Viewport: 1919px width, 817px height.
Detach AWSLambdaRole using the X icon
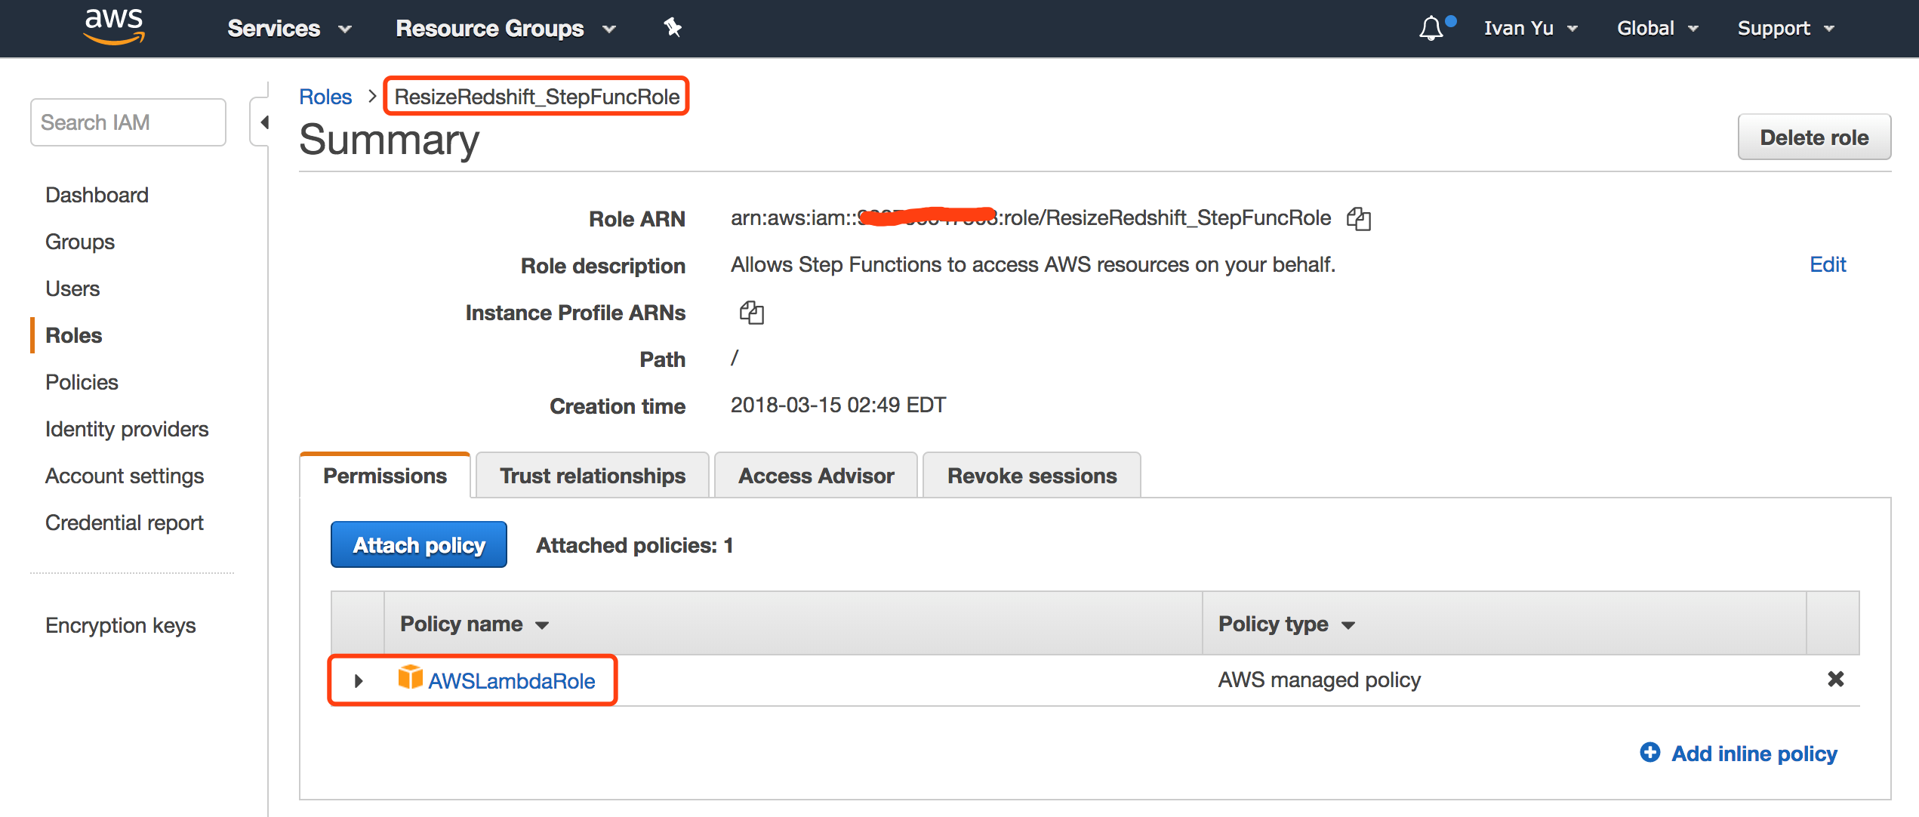(x=1835, y=680)
